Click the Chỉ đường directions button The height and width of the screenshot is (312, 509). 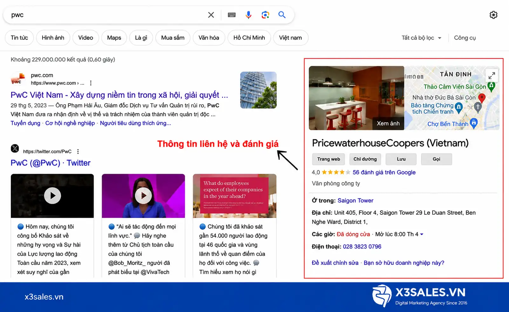(x=365, y=159)
